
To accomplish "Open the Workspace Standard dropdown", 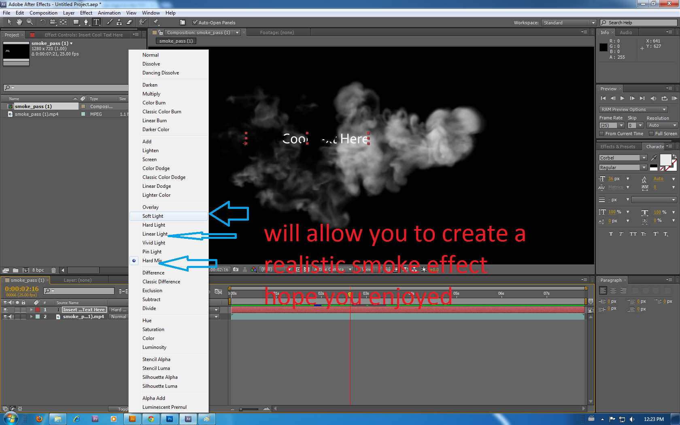I will point(569,23).
